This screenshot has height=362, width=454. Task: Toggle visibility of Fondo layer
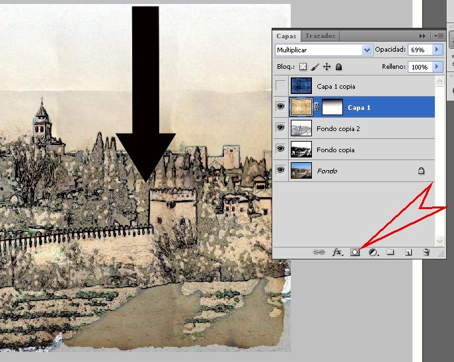click(281, 171)
